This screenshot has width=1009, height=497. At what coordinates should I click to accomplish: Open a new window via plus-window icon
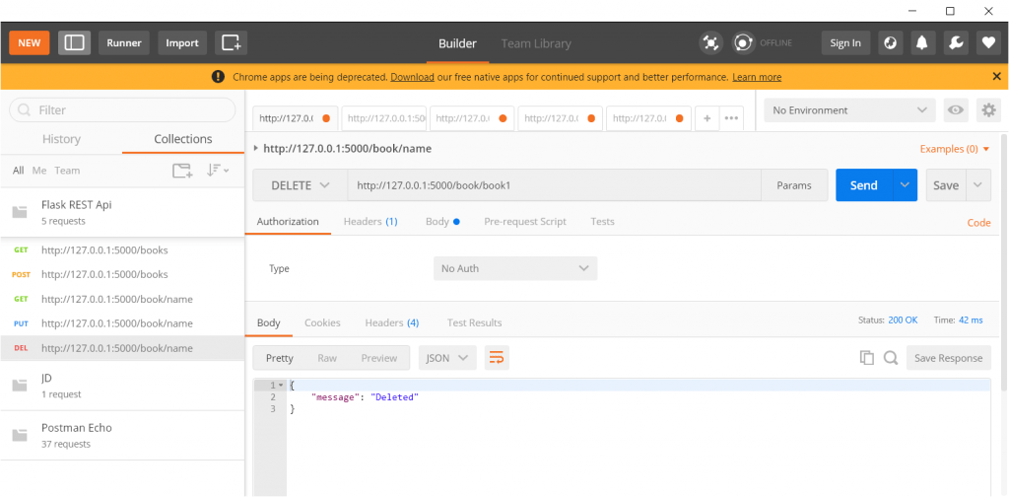[231, 43]
